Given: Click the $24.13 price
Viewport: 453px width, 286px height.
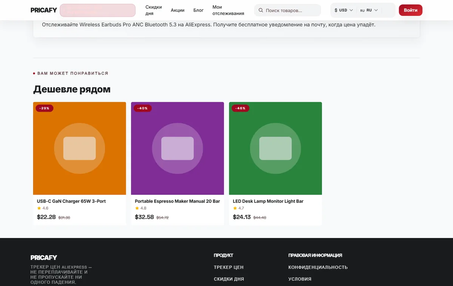Looking at the screenshot, I should point(242,217).
